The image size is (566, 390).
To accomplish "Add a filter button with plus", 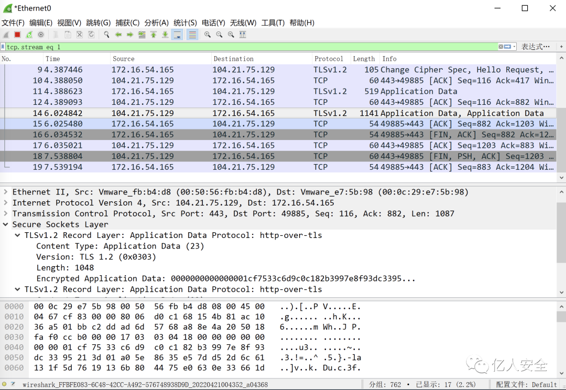I will tap(561, 47).
